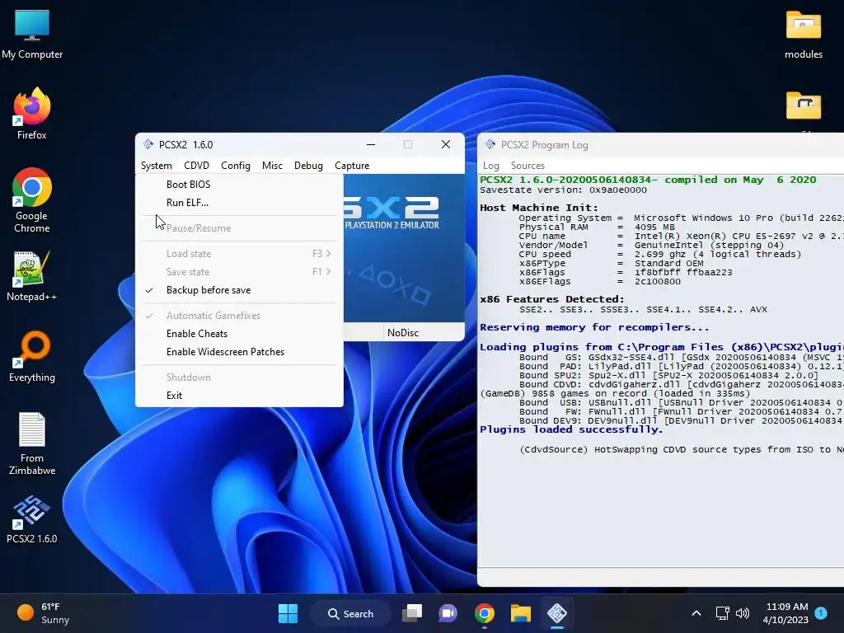Open the Debug menu
This screenshot has width=844, height=633.
tap(308, 166)
